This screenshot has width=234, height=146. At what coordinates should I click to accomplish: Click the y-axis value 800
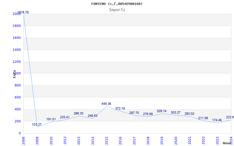coord(18,85)
